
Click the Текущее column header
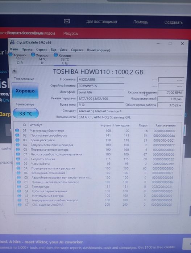[x=105, y=125]
